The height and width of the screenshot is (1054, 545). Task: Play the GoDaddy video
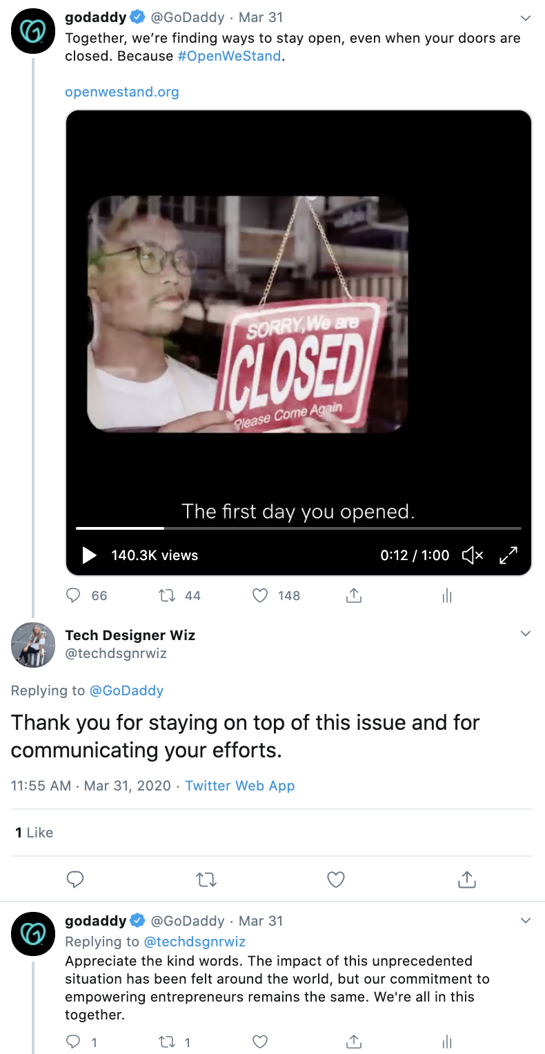tap(90, 555)
